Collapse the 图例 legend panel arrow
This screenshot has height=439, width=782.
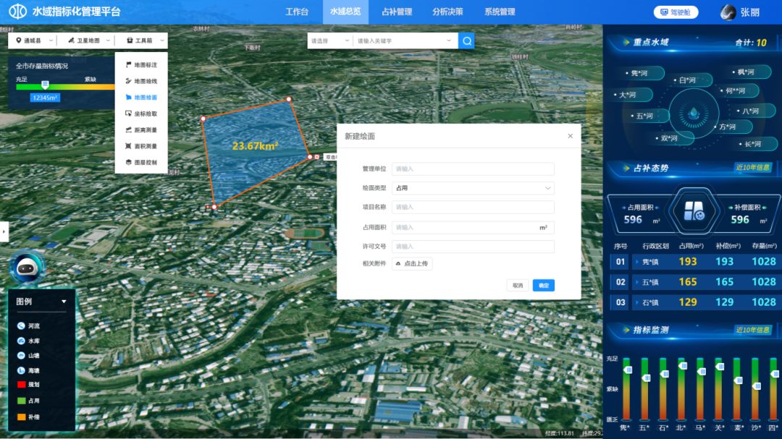coord(64,302)
